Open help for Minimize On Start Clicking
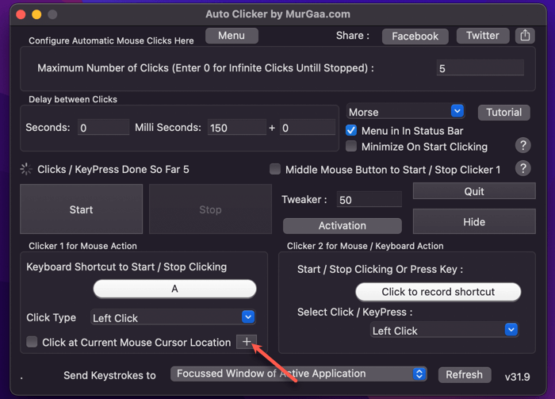The width and height of the screenshot is (555, 399). [x=522, y=145]
